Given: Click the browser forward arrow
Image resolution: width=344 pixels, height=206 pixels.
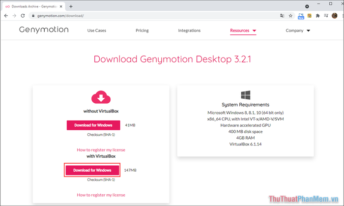Looking at the screenshot, I should pyautogui.click(x=14, y=16).
